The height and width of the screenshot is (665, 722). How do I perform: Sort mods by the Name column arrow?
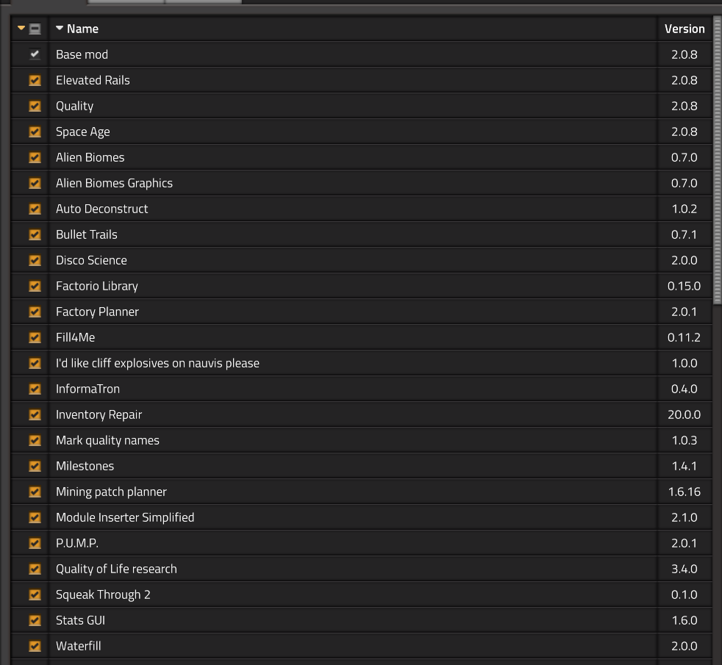[60, 28]
